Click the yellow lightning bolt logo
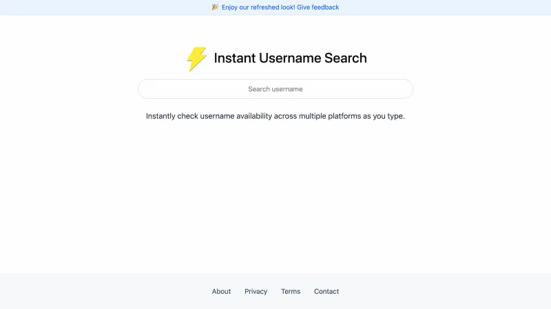 tap(196, 59)
